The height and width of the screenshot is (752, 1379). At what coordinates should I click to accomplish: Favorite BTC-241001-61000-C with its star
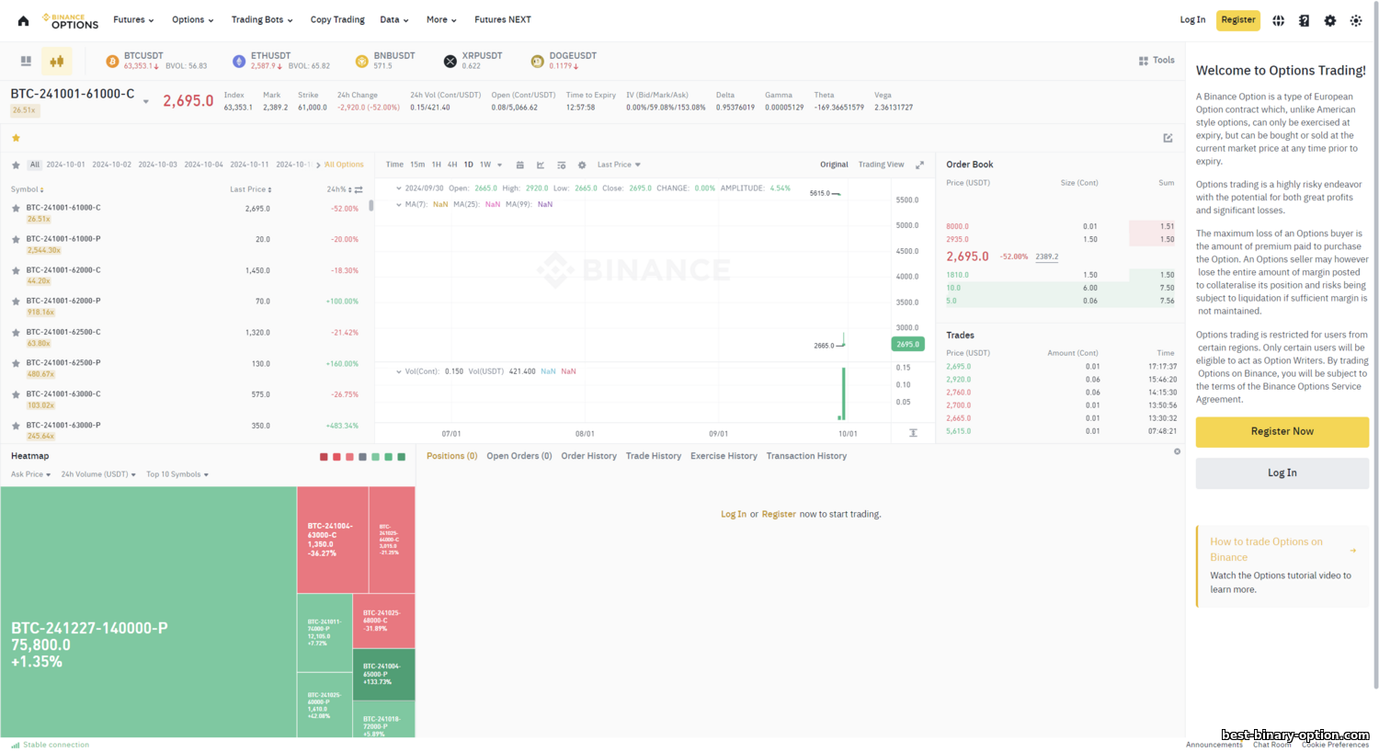tap(16, 209)
